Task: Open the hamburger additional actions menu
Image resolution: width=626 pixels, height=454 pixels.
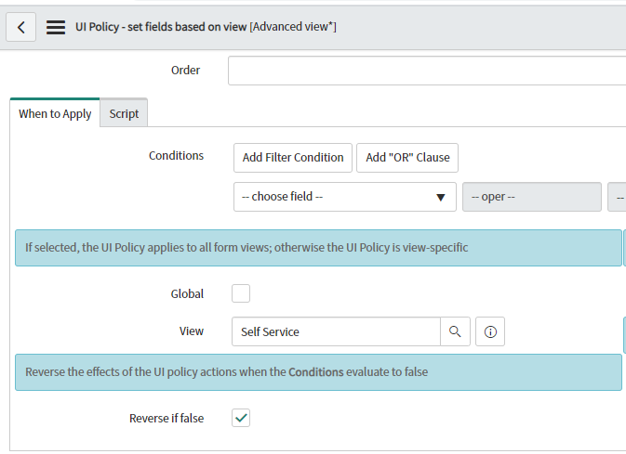Action: pyautogui.click(x=56, y=27)
